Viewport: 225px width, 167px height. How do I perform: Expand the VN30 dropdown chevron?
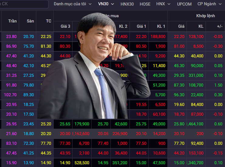(112, 4)
